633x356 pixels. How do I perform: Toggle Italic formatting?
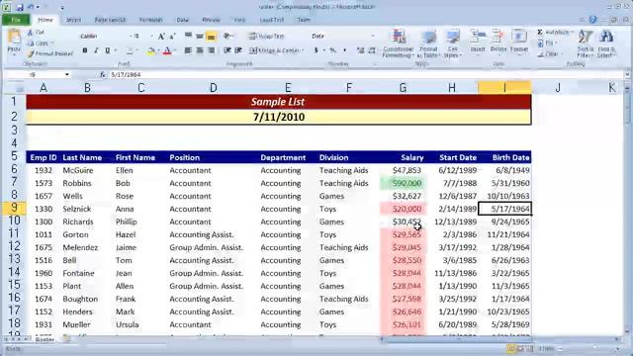(96, 50)
